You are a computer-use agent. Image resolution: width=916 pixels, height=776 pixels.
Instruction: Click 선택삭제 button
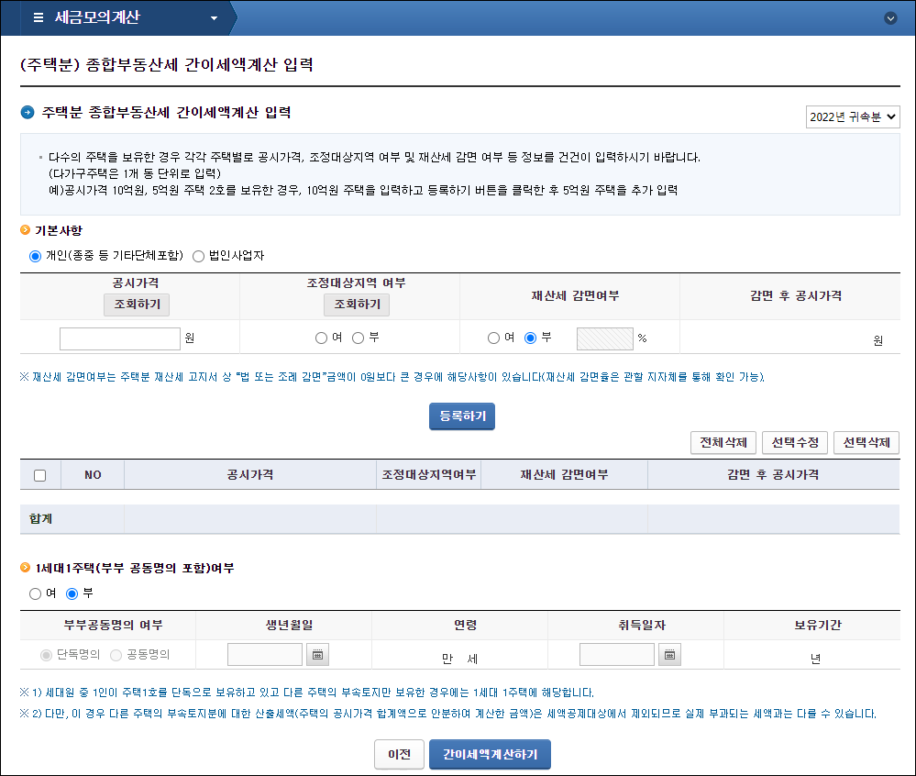(866, 442)
